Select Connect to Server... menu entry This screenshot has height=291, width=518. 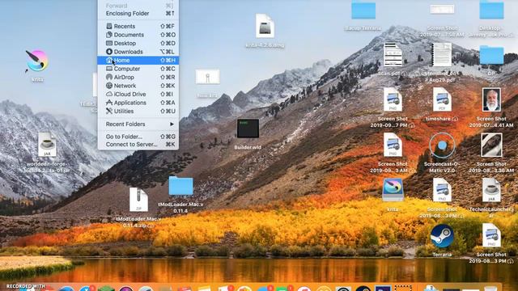click(138, 145)
